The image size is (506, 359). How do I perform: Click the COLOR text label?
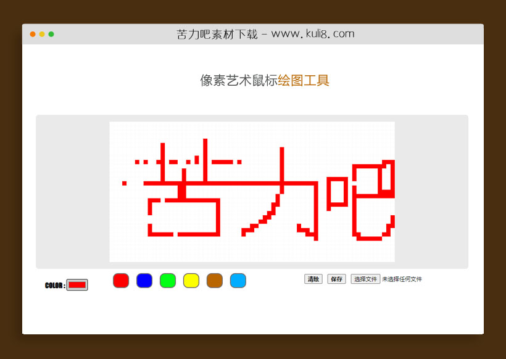[54, 284]
